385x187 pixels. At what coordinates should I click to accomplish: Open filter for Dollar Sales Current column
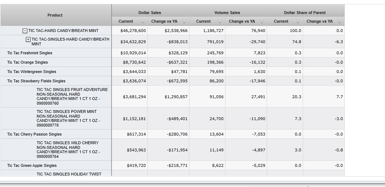tap(142, 22)
